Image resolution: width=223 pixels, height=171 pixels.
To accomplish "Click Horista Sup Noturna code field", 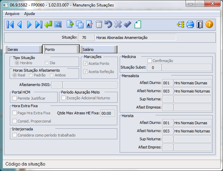I will 168,139.
